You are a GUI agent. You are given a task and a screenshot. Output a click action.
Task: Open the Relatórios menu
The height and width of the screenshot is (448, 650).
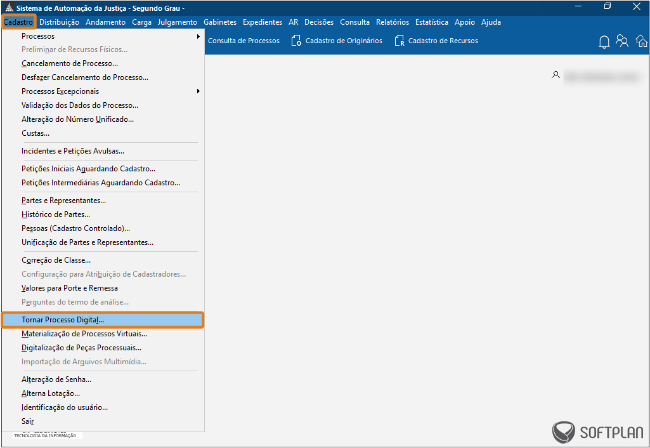[393, 22]
